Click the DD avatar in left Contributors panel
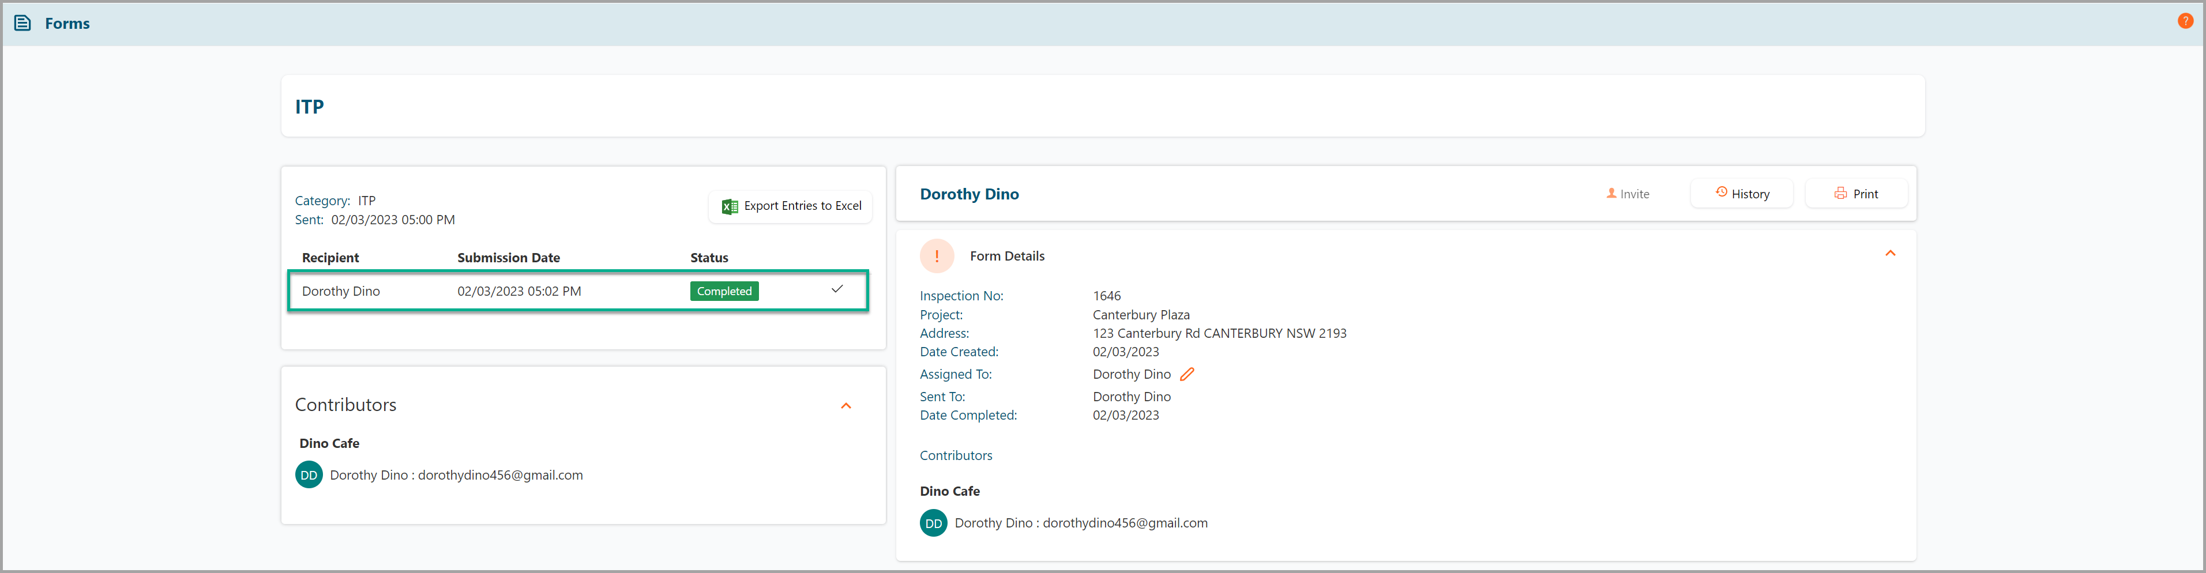Image resolution: width=2206 pixels, height=573 pixels. tap(309, 474)
